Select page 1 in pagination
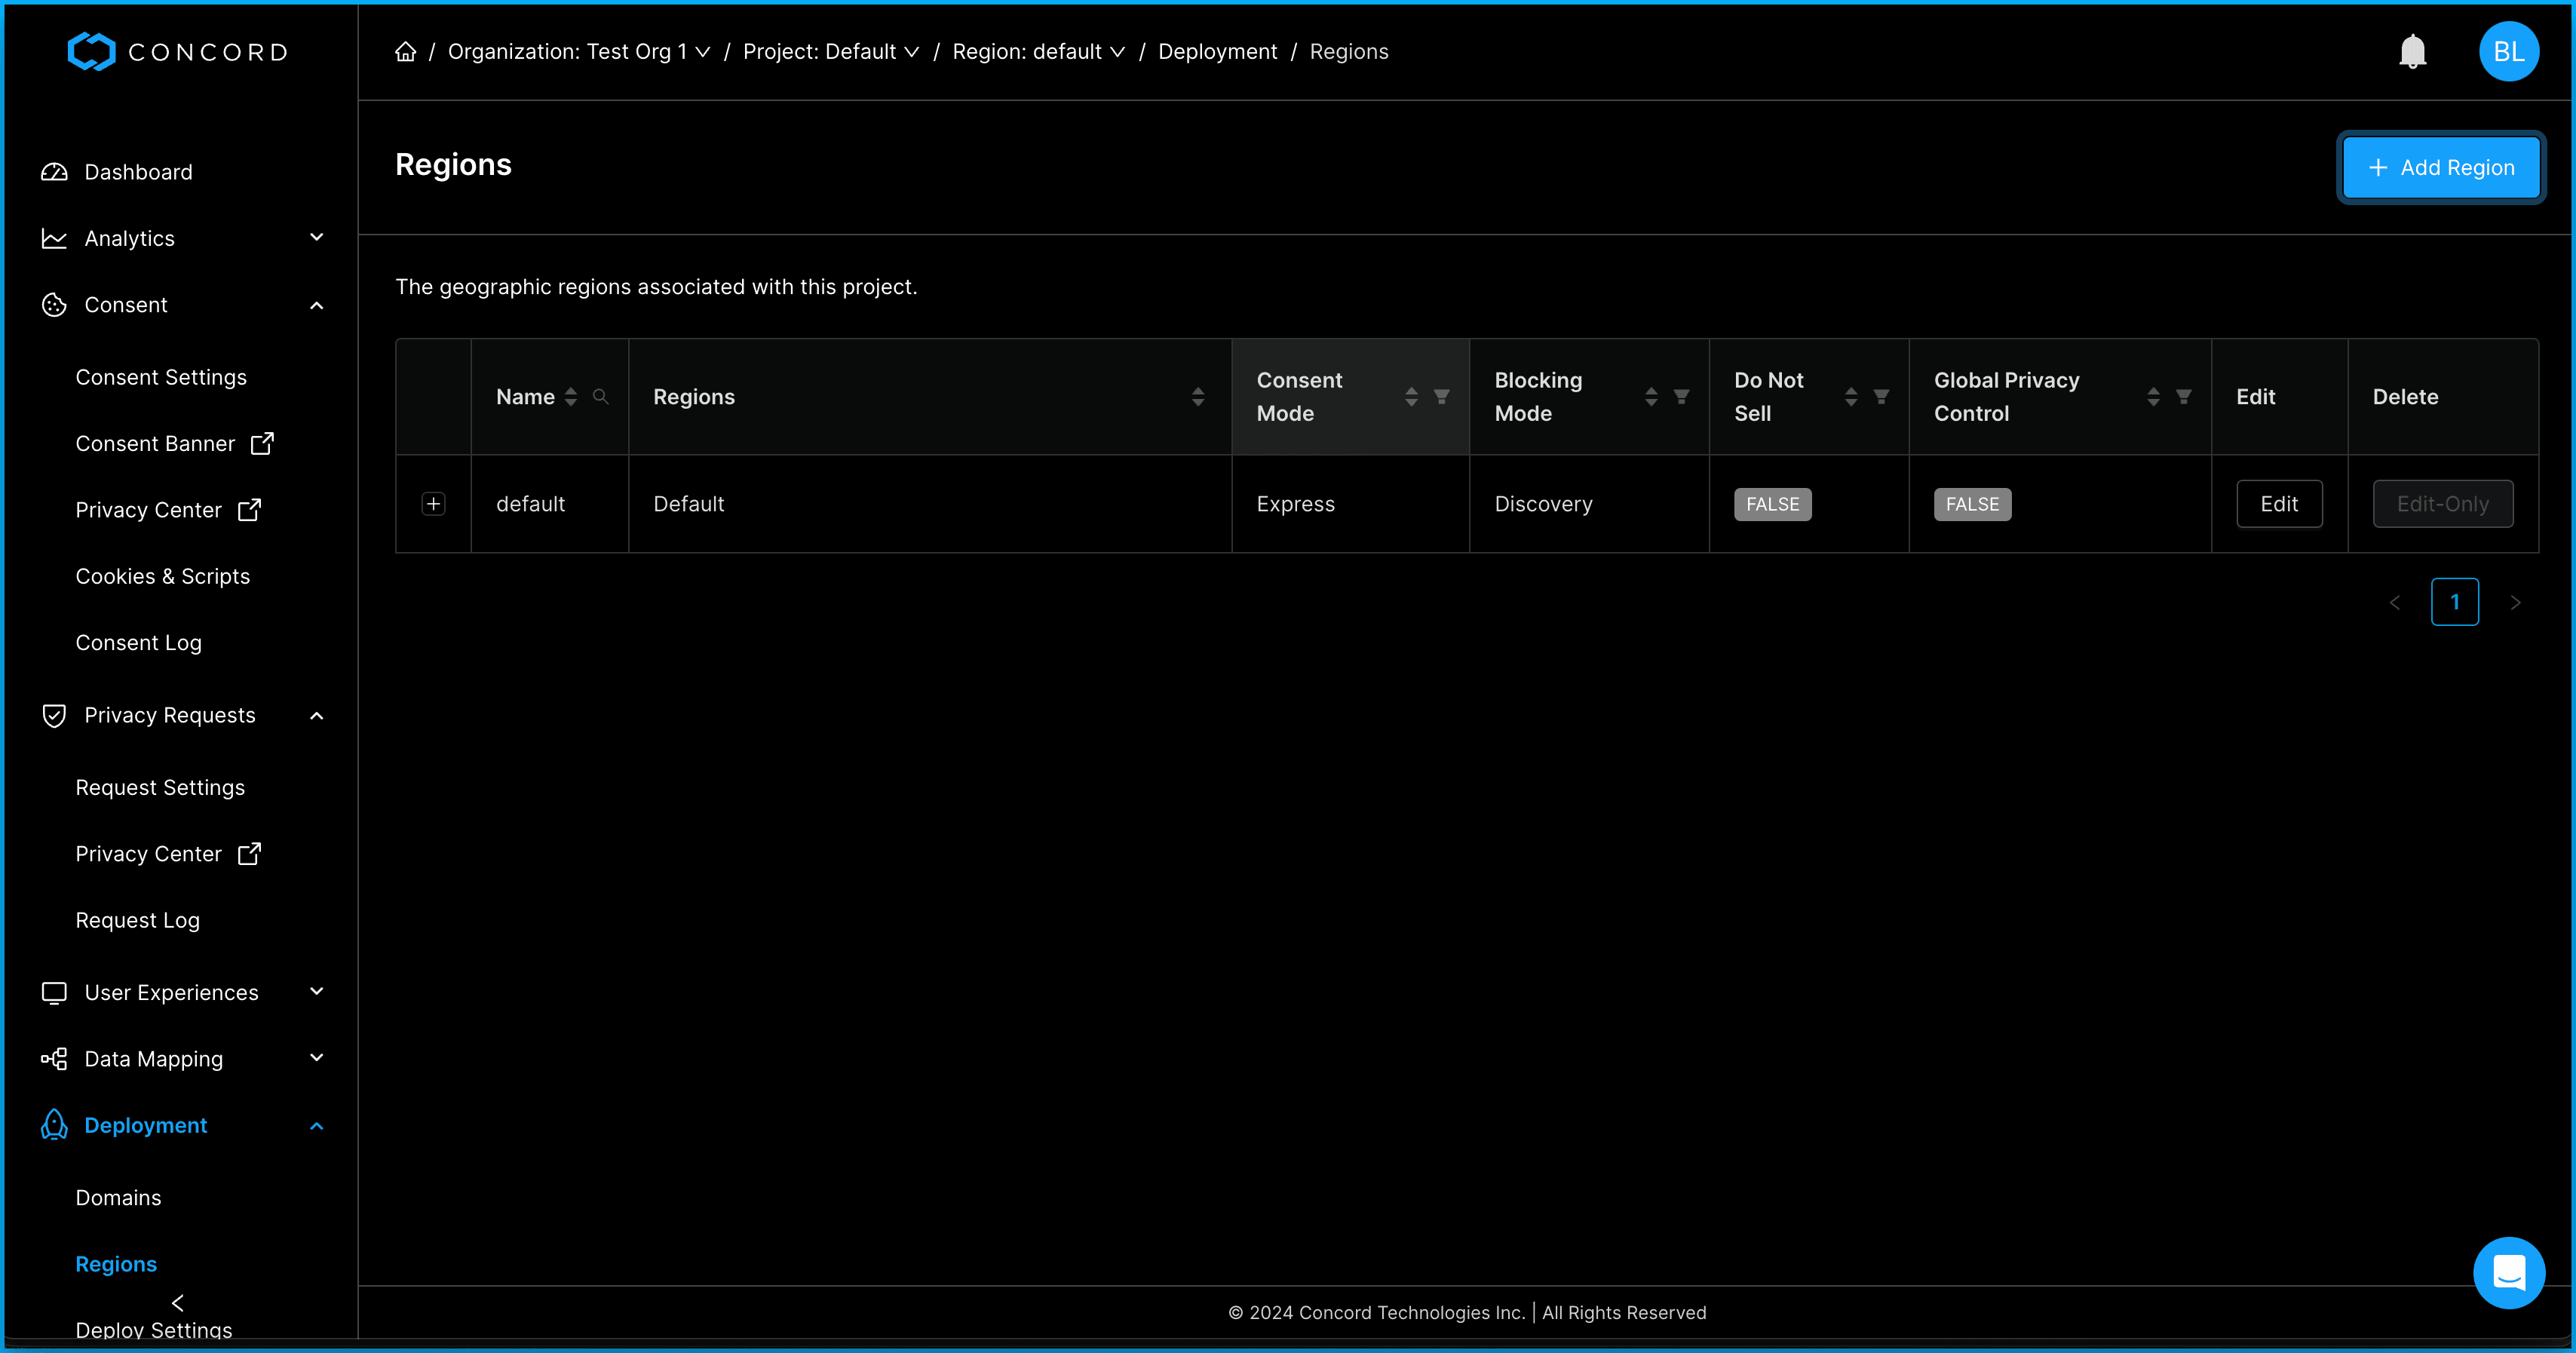 (x=2454, y=602)
